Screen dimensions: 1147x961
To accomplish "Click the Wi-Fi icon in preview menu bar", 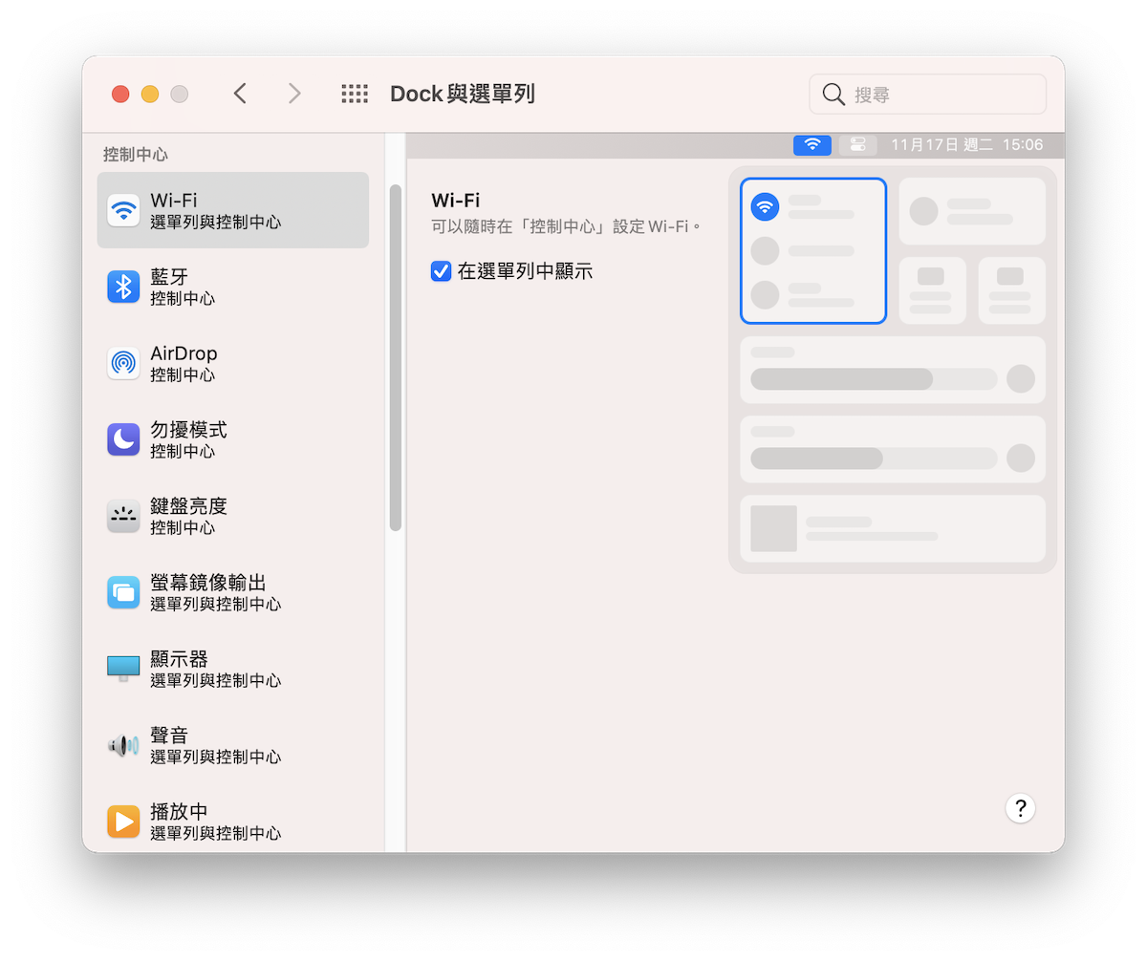I will 812,145.
